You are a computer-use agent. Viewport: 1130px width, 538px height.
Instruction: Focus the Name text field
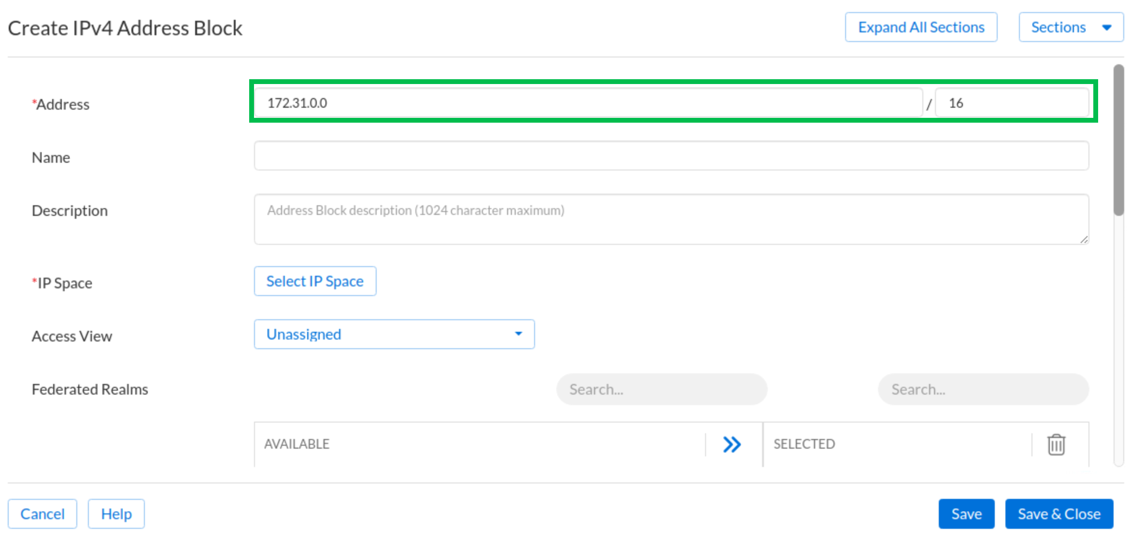pos(671,156)
